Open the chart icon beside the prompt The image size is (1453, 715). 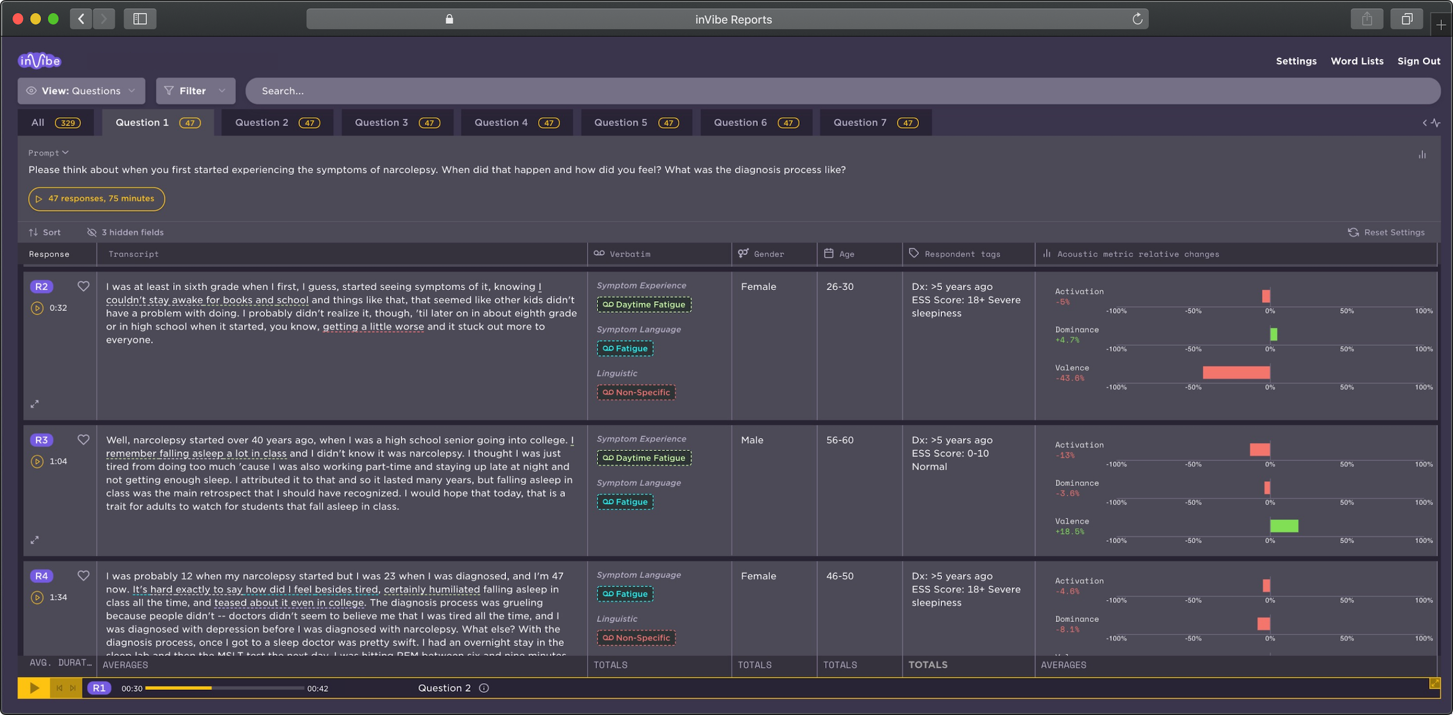click(1422, 155)
